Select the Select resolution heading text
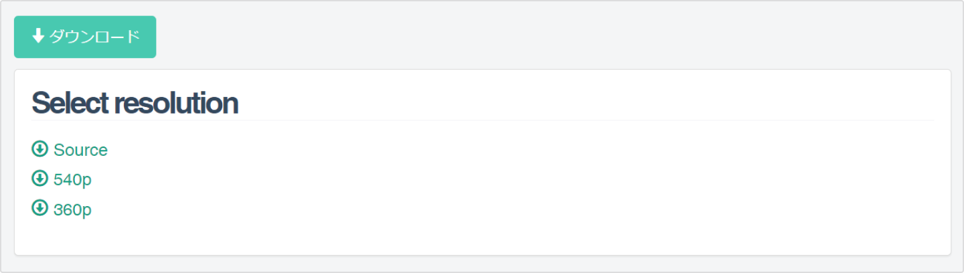 pos(135,103)
